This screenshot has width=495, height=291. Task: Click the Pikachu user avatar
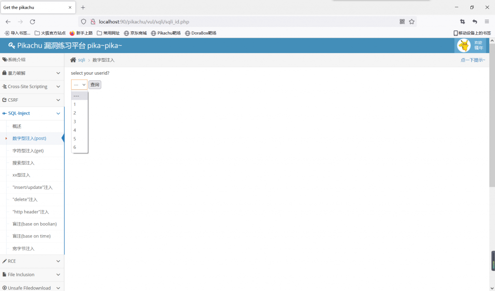click(x=464, y=45)
